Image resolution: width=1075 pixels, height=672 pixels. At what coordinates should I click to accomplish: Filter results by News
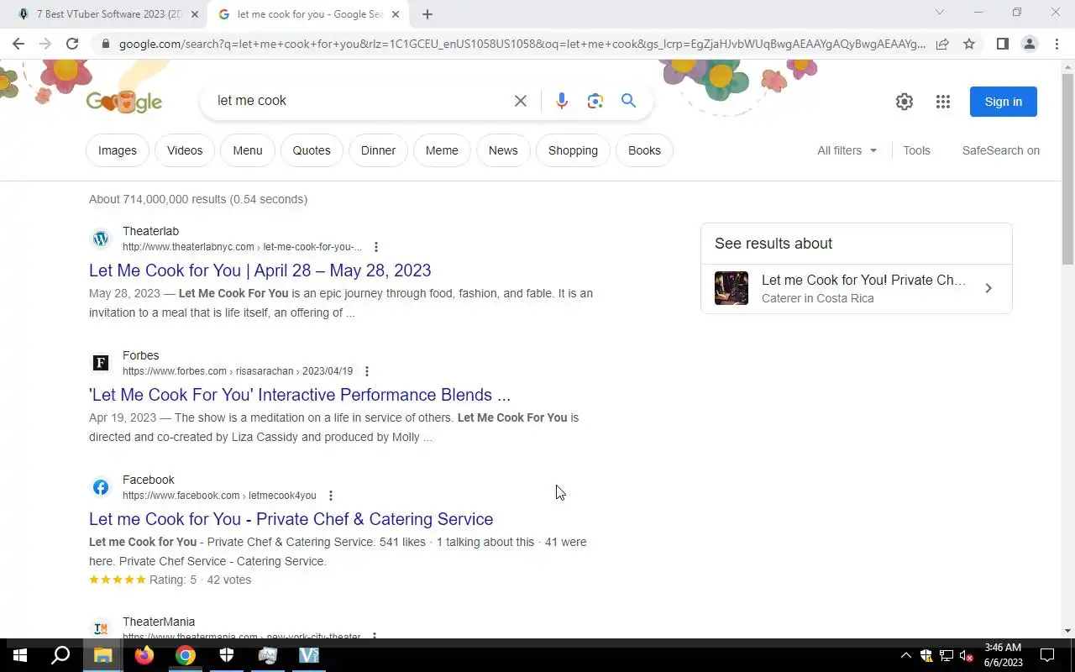tap(503, 150)
